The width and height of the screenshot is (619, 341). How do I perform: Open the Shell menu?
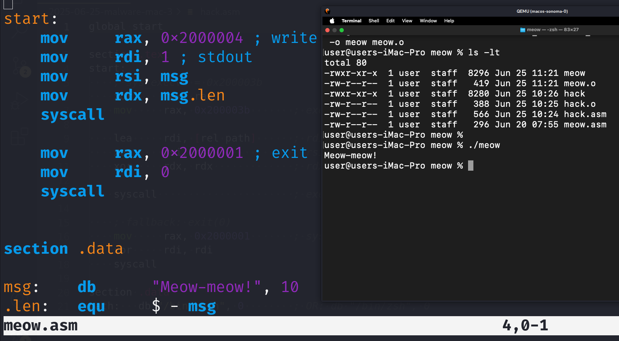tap(374, 21)
